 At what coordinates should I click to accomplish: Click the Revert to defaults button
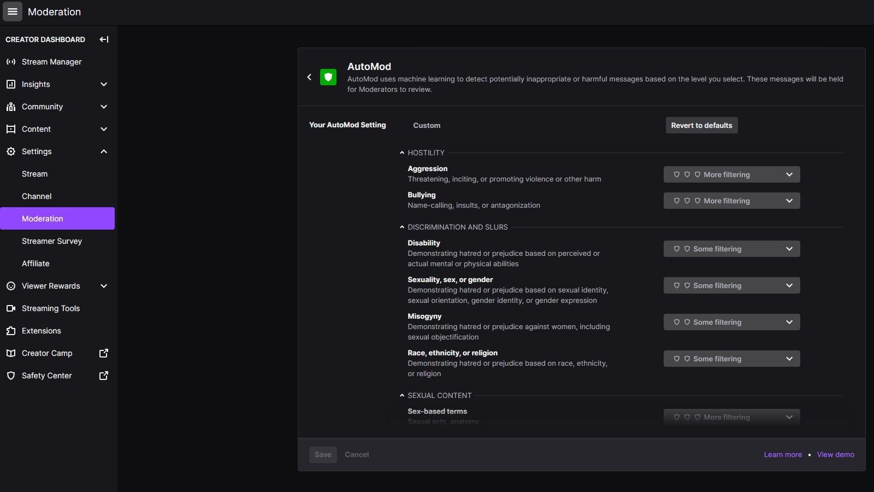[701, 125]
